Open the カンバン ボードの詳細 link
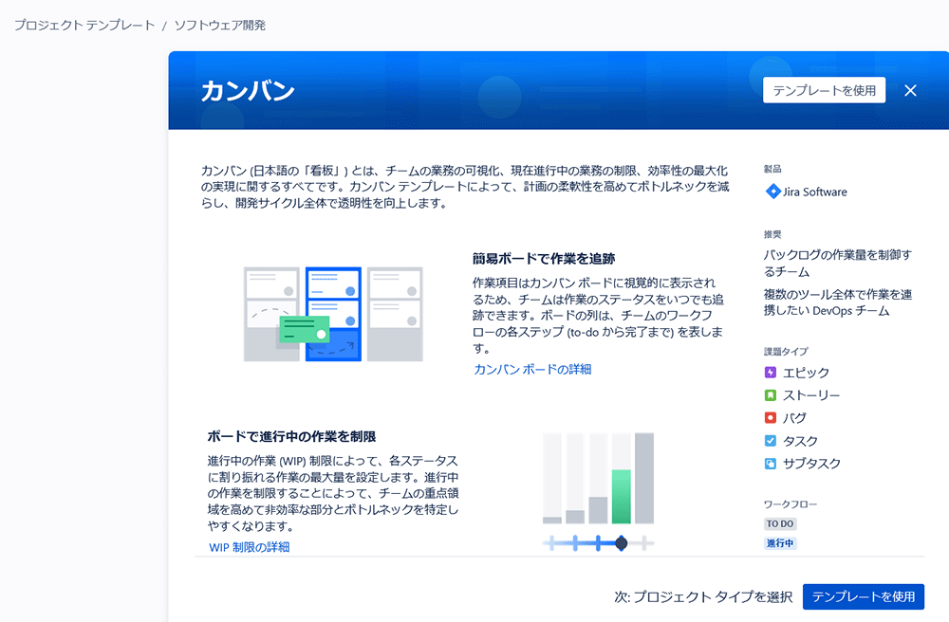The width and height of the screenshot is (949, 622). 532,369
